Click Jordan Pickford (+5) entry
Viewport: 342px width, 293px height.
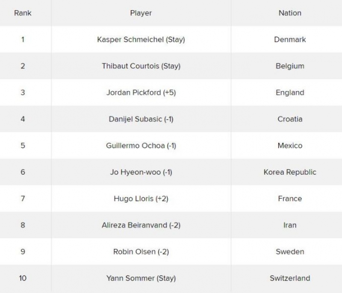(x=141, y=93)
